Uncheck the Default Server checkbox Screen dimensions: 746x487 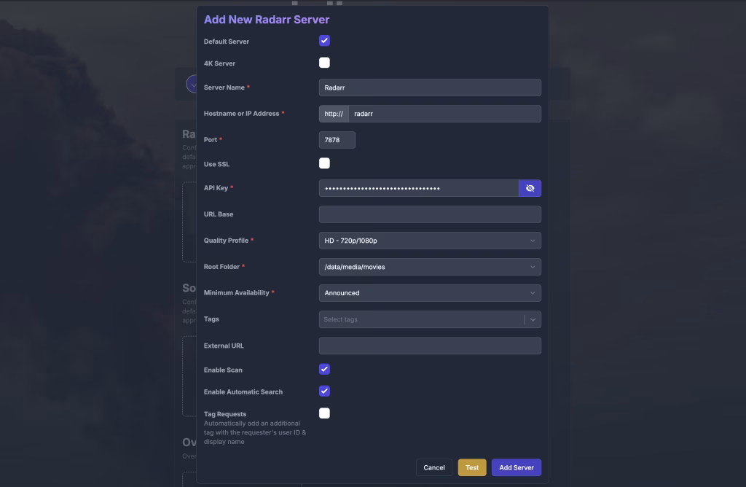coord(324,41)
